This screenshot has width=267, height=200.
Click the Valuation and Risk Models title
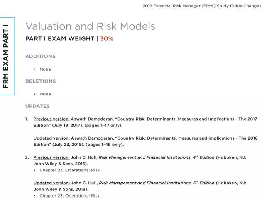[x=90, y=26]
